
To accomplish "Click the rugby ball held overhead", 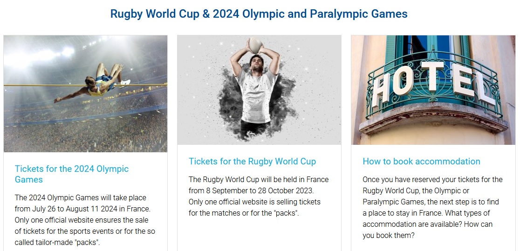I will point(256,45).
